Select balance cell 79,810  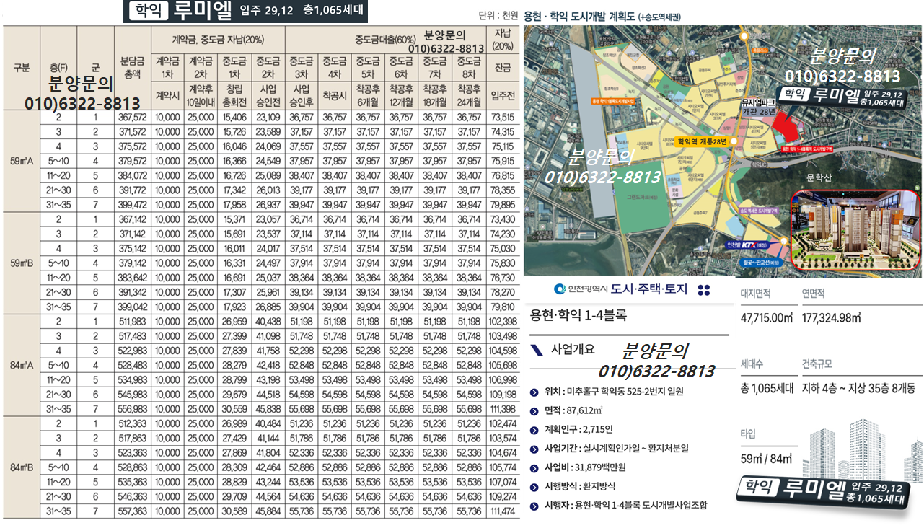click(502, 307)
